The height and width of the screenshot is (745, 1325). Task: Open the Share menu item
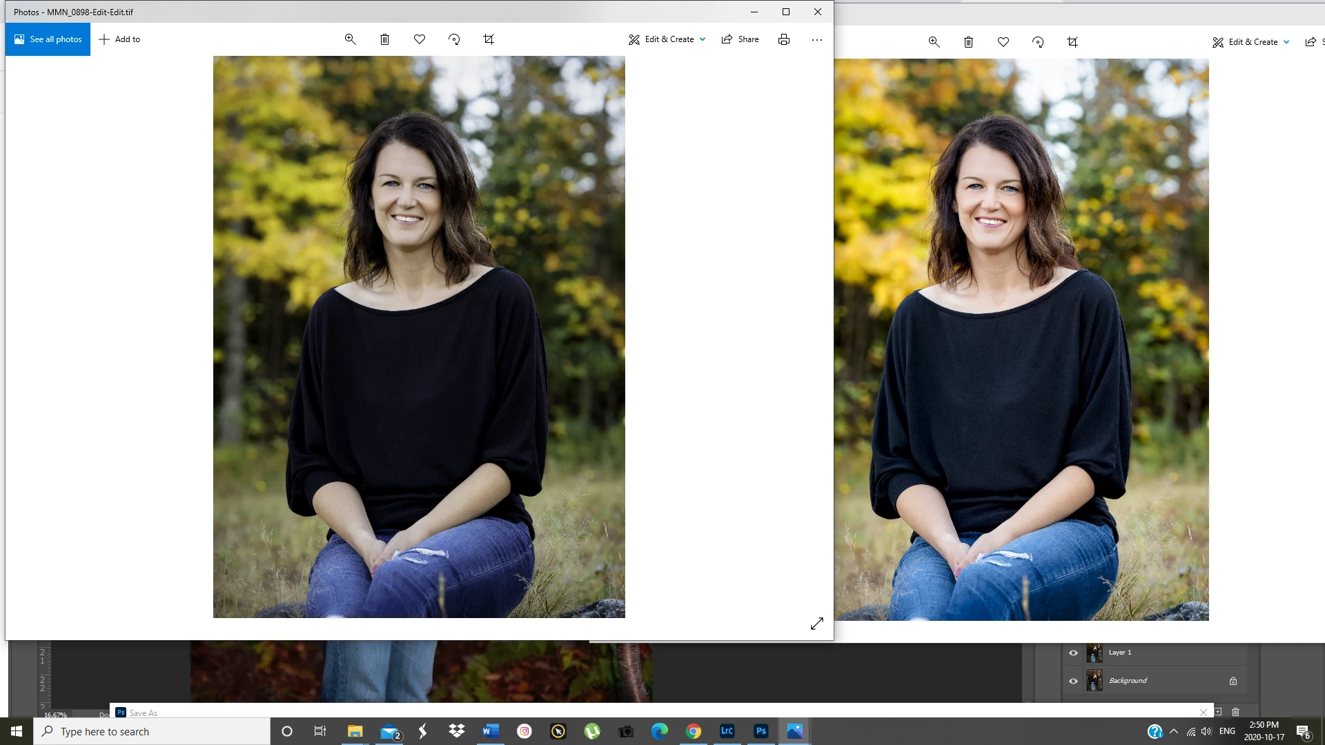[x=740, y=39]
